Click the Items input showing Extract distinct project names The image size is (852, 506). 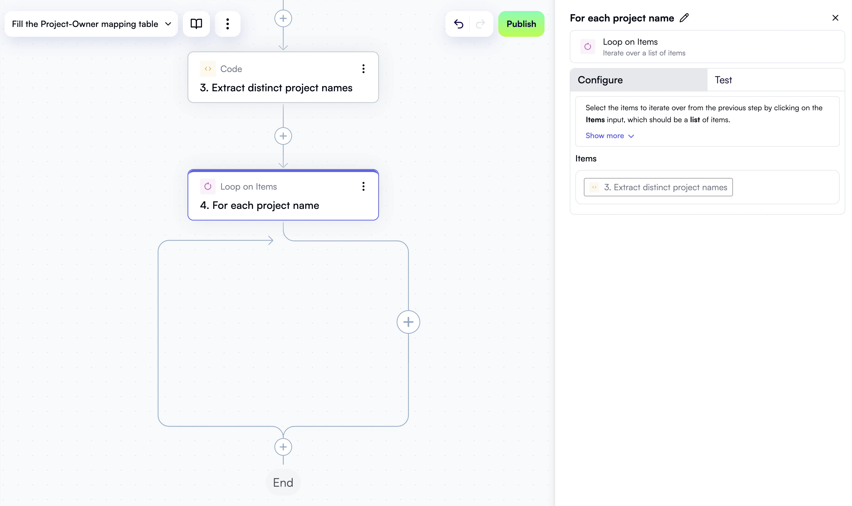click(658, 187)
